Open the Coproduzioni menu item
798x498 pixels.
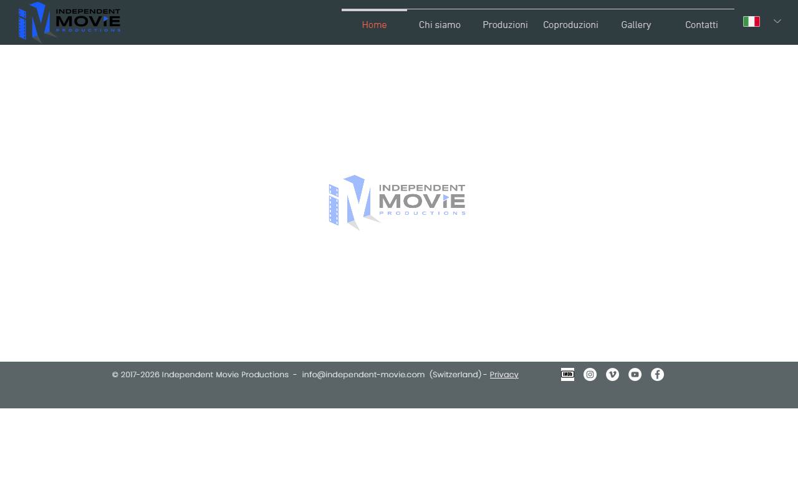point(570,25)
